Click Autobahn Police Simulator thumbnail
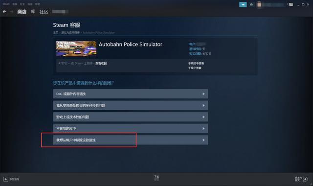The image size is (313, 186). point(76,48)
